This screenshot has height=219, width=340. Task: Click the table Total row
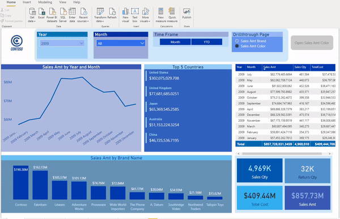[x=286, y=144]
